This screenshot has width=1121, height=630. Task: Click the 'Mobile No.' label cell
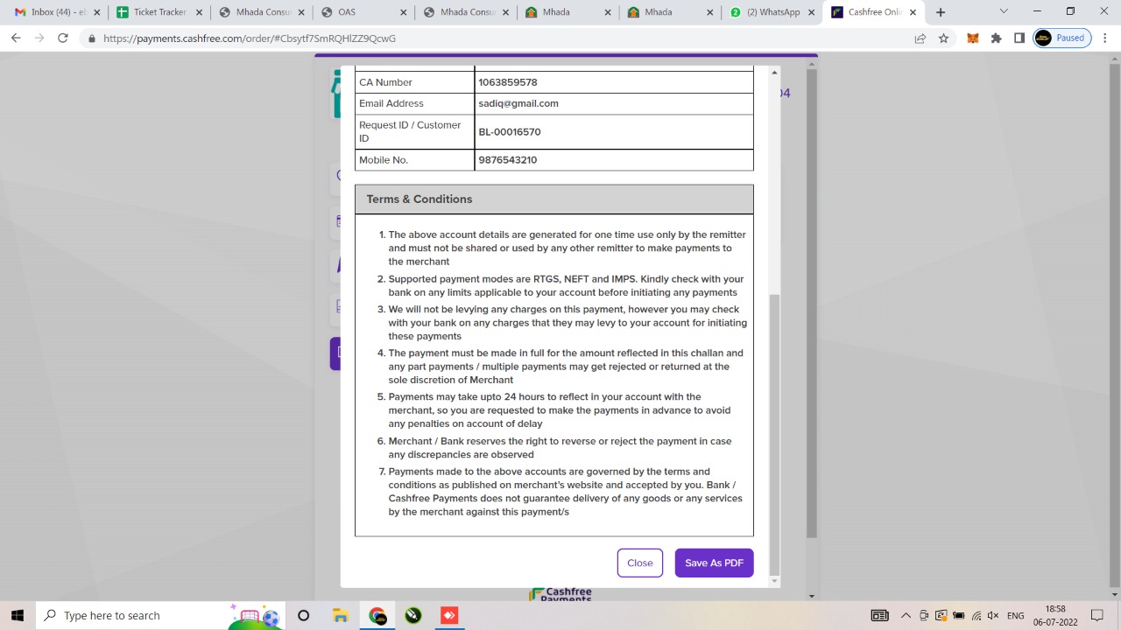click(x=415, y=160)
